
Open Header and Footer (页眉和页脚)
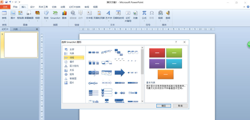99,13
